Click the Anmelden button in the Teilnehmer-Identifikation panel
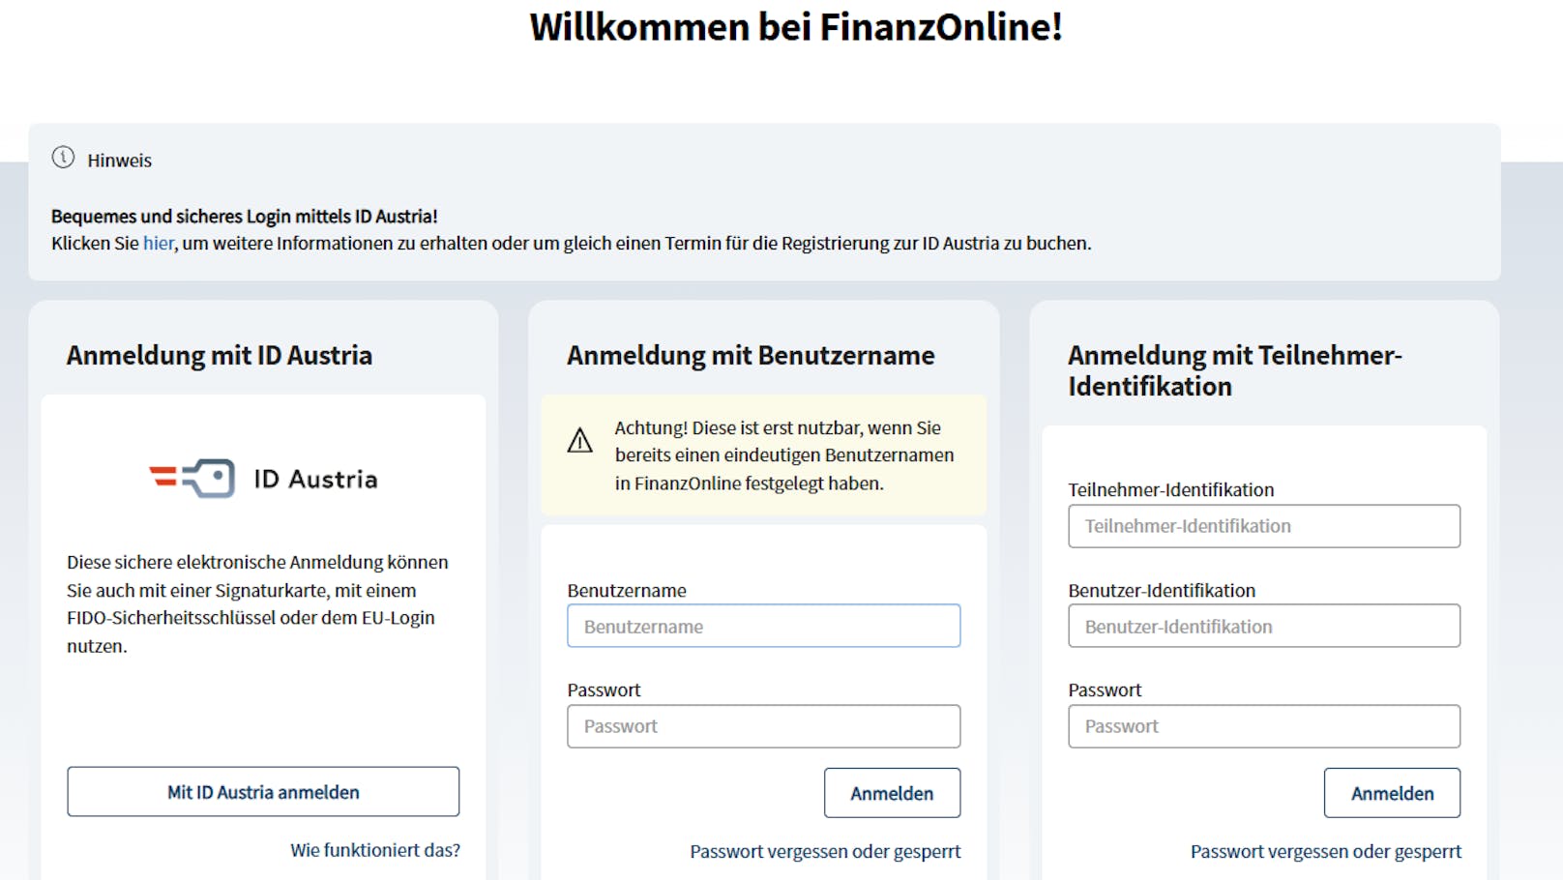This screenshot has width=1563, height=880. [x=1391, y=792]
